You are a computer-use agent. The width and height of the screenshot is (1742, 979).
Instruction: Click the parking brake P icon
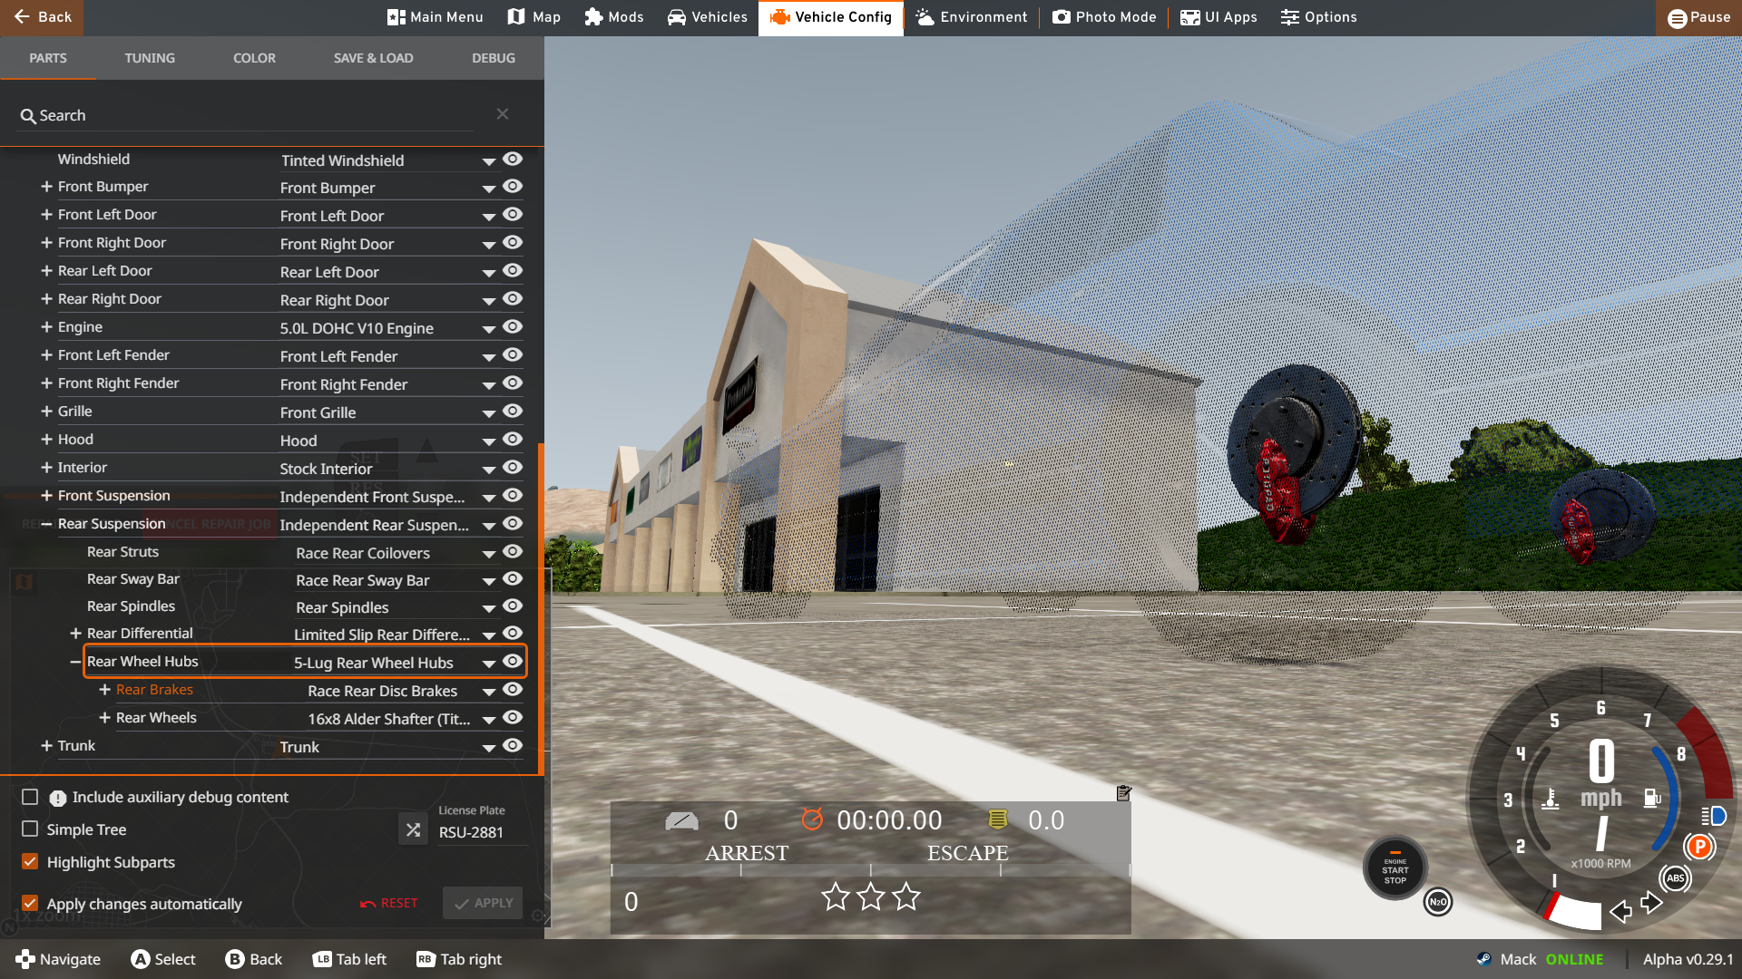point(1699,847)
